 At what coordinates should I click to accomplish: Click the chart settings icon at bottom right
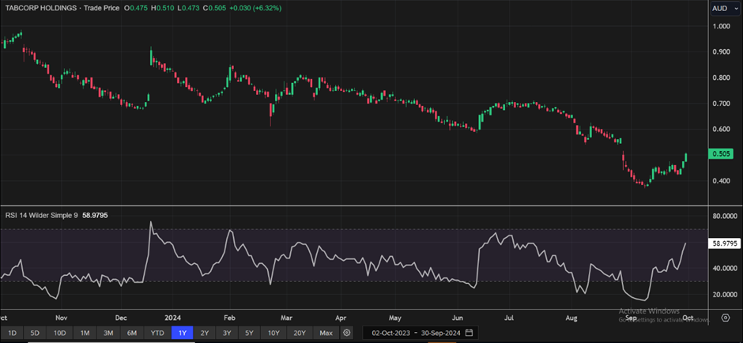pyautogui.click(x=726, y=318)
